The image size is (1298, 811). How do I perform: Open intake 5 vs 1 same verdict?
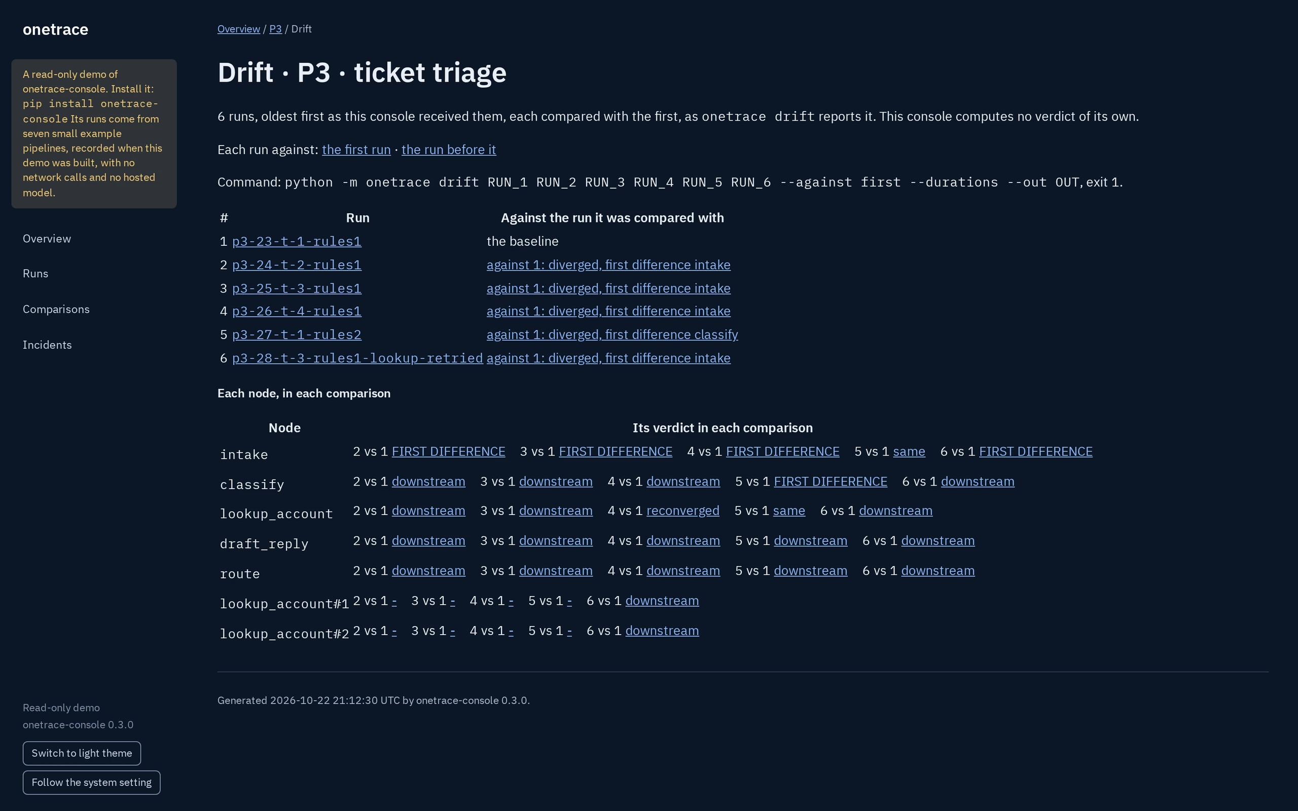point(909,452)
